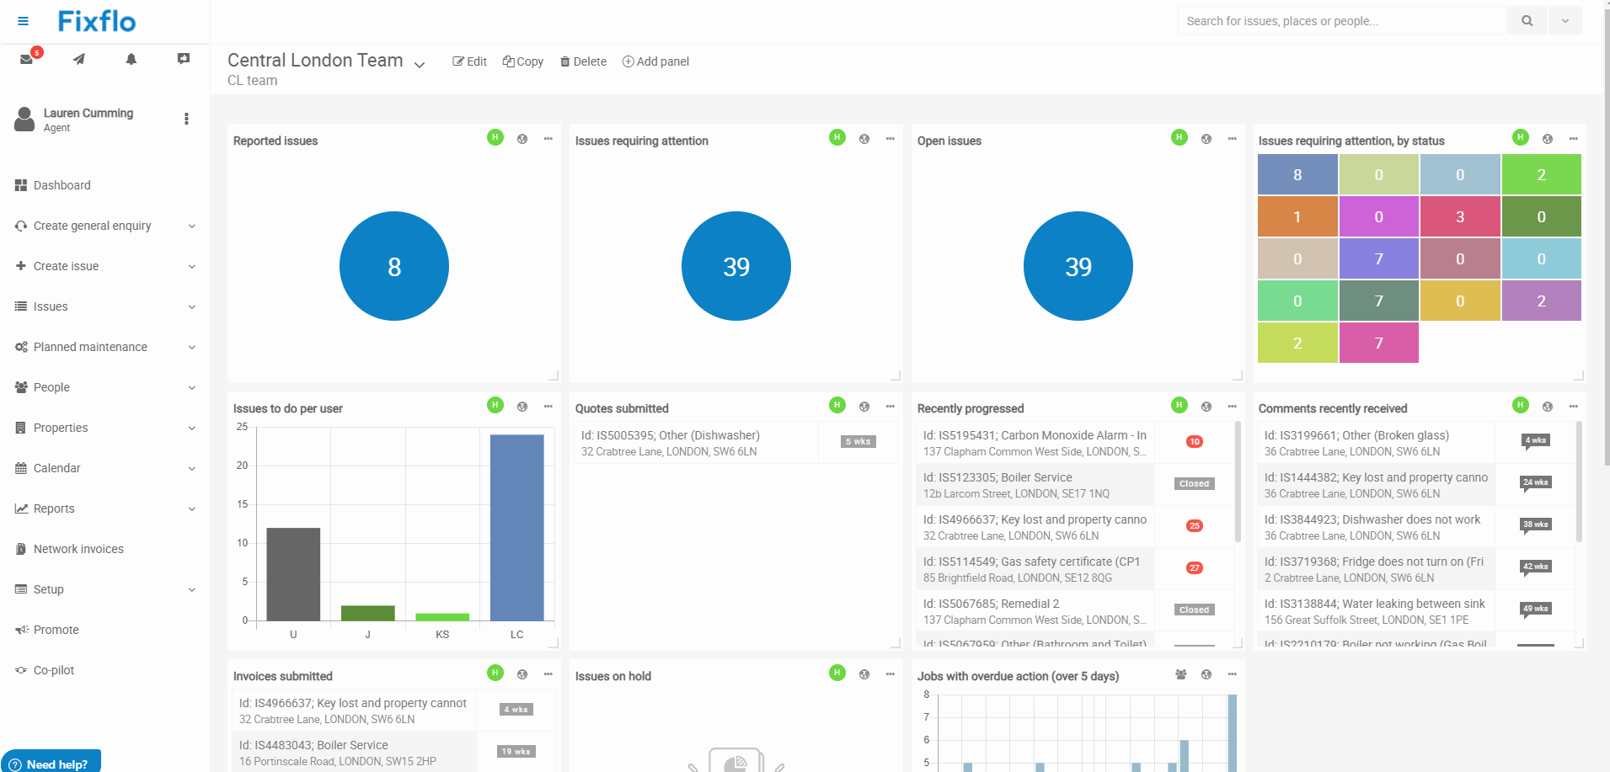The height and width of the screenshot is (772, 1610).
Task: Open the search magnifier icon
Action: [x=1527, y=20]
